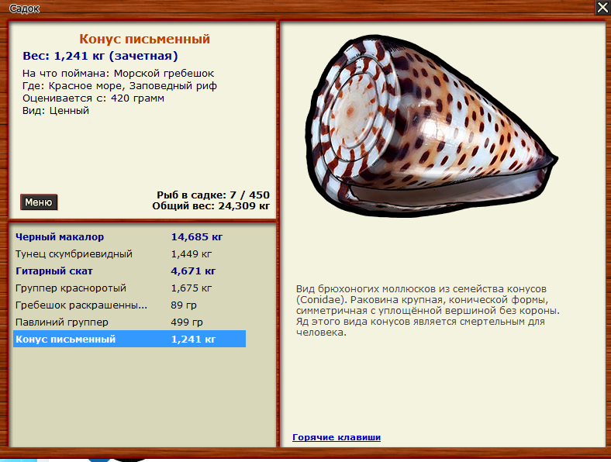Click the 1,449 кг weight value
This screenshot has height=462, width=611.
coord(192,254)
